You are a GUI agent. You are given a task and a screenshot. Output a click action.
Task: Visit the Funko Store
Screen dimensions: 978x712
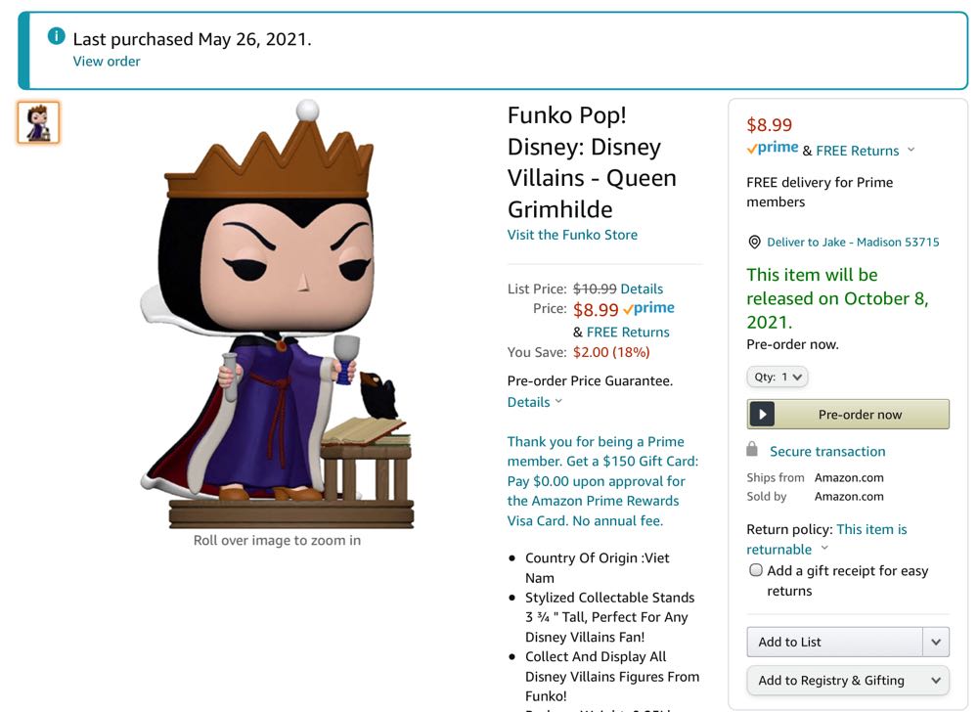point(572,234)
